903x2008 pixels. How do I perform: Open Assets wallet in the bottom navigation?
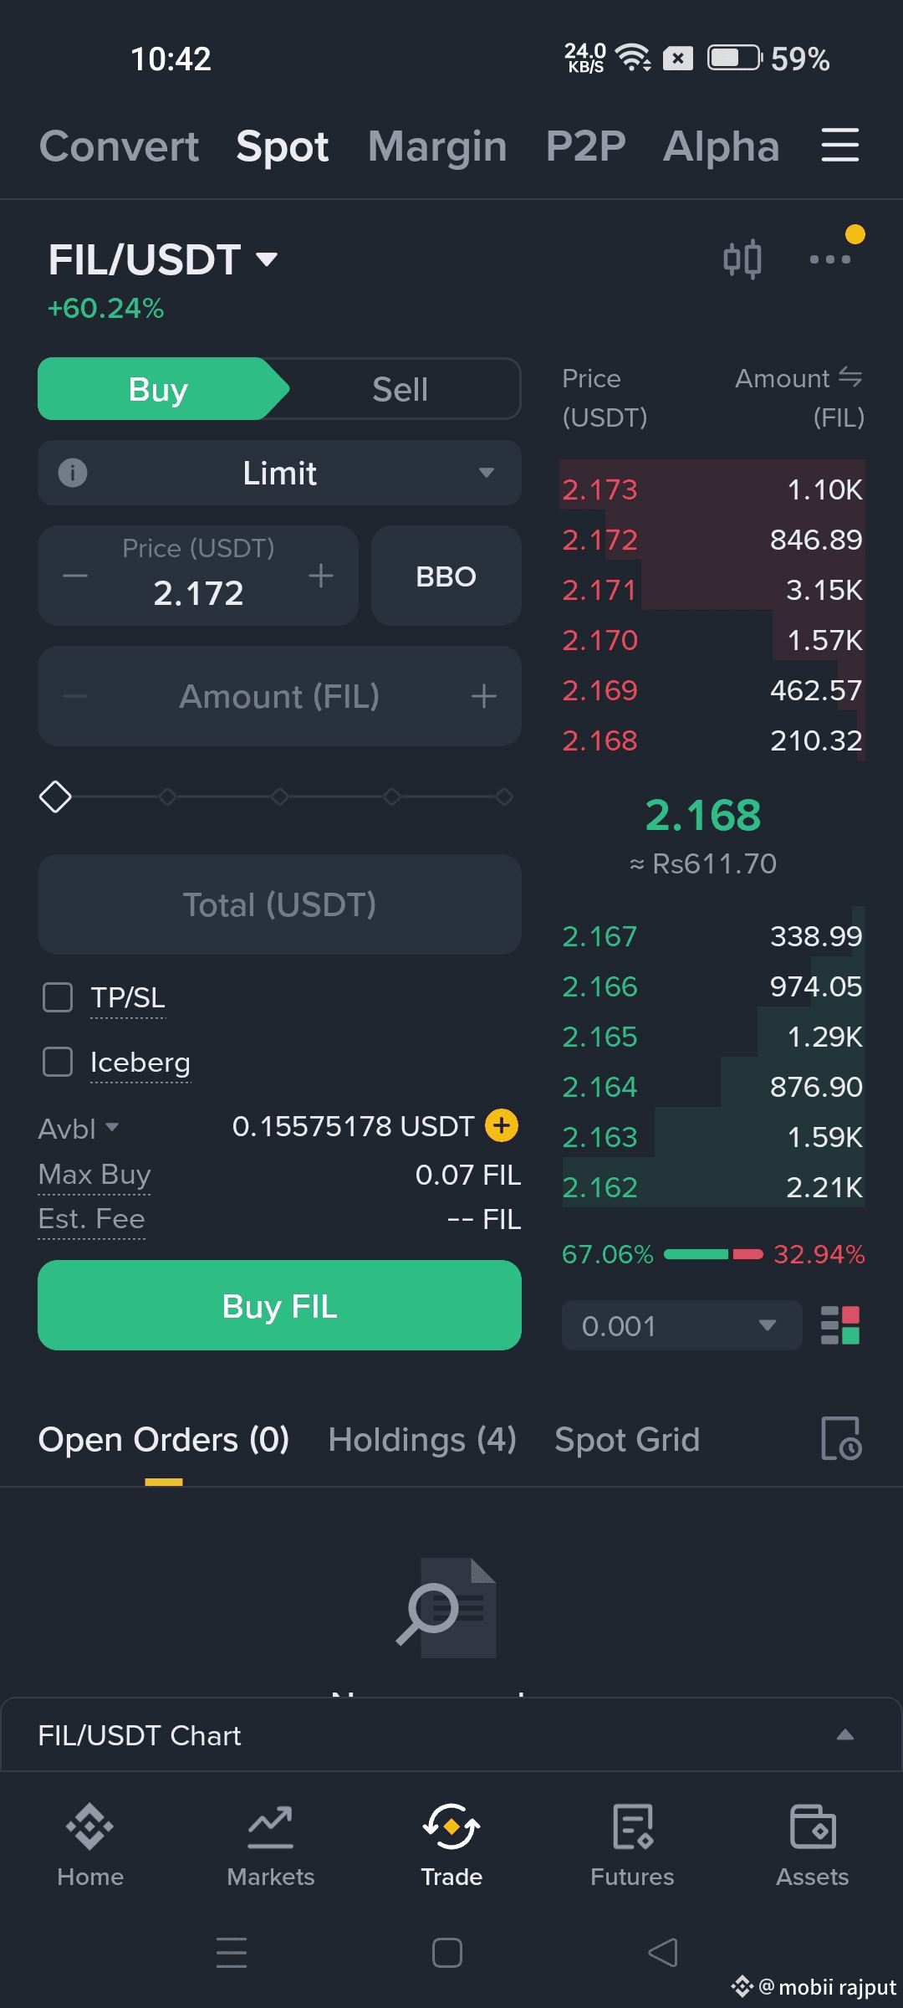(812, 1843)
